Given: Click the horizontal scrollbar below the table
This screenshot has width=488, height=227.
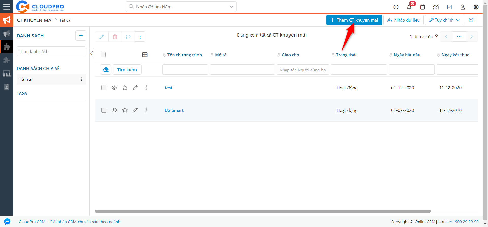Looking at the screenshot, I should [263, 211].
